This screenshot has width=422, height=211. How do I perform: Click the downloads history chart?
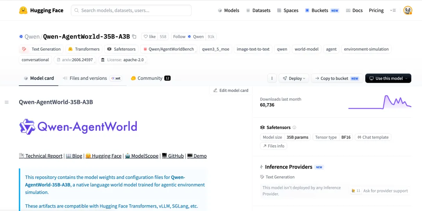click(x=380, y=102)
